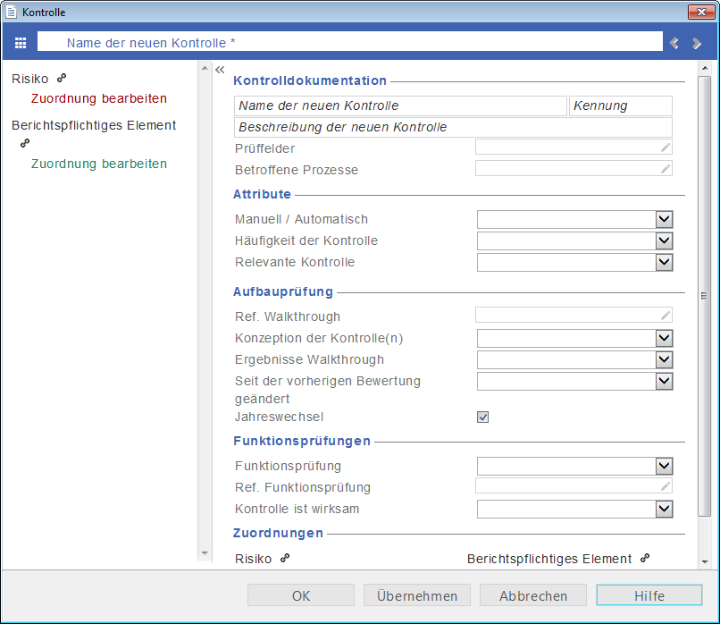Go to previous record with left arrow
Viewport: 720px width, 624px height.
674,43
